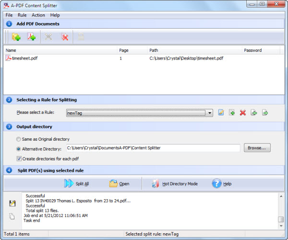Click log line 'Job end at 5/21/2012'
288x240 pixels.
click(56, 216)
